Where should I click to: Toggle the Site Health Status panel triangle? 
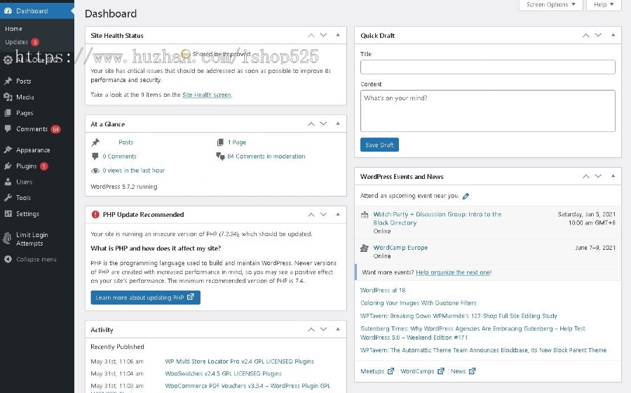(x=338, y=35)
